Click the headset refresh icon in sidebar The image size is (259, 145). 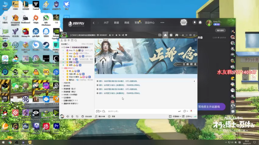coord(233,106)
